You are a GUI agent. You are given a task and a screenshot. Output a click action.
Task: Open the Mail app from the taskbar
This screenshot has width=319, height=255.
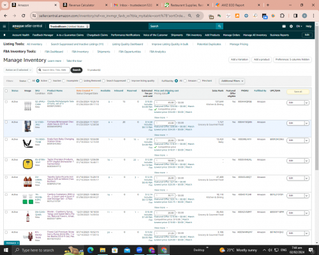pos(127,250)
